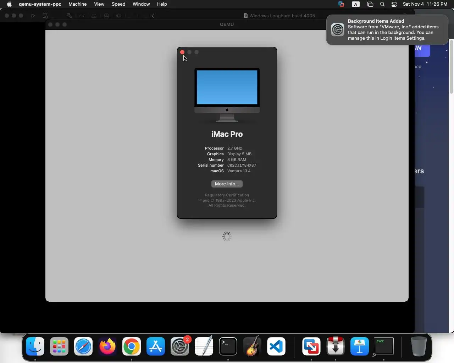Click the iMac Pro computer image

(x=227, y=95)
